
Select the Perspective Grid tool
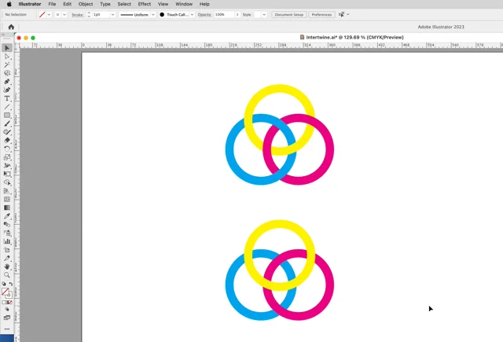click(7, 191)
